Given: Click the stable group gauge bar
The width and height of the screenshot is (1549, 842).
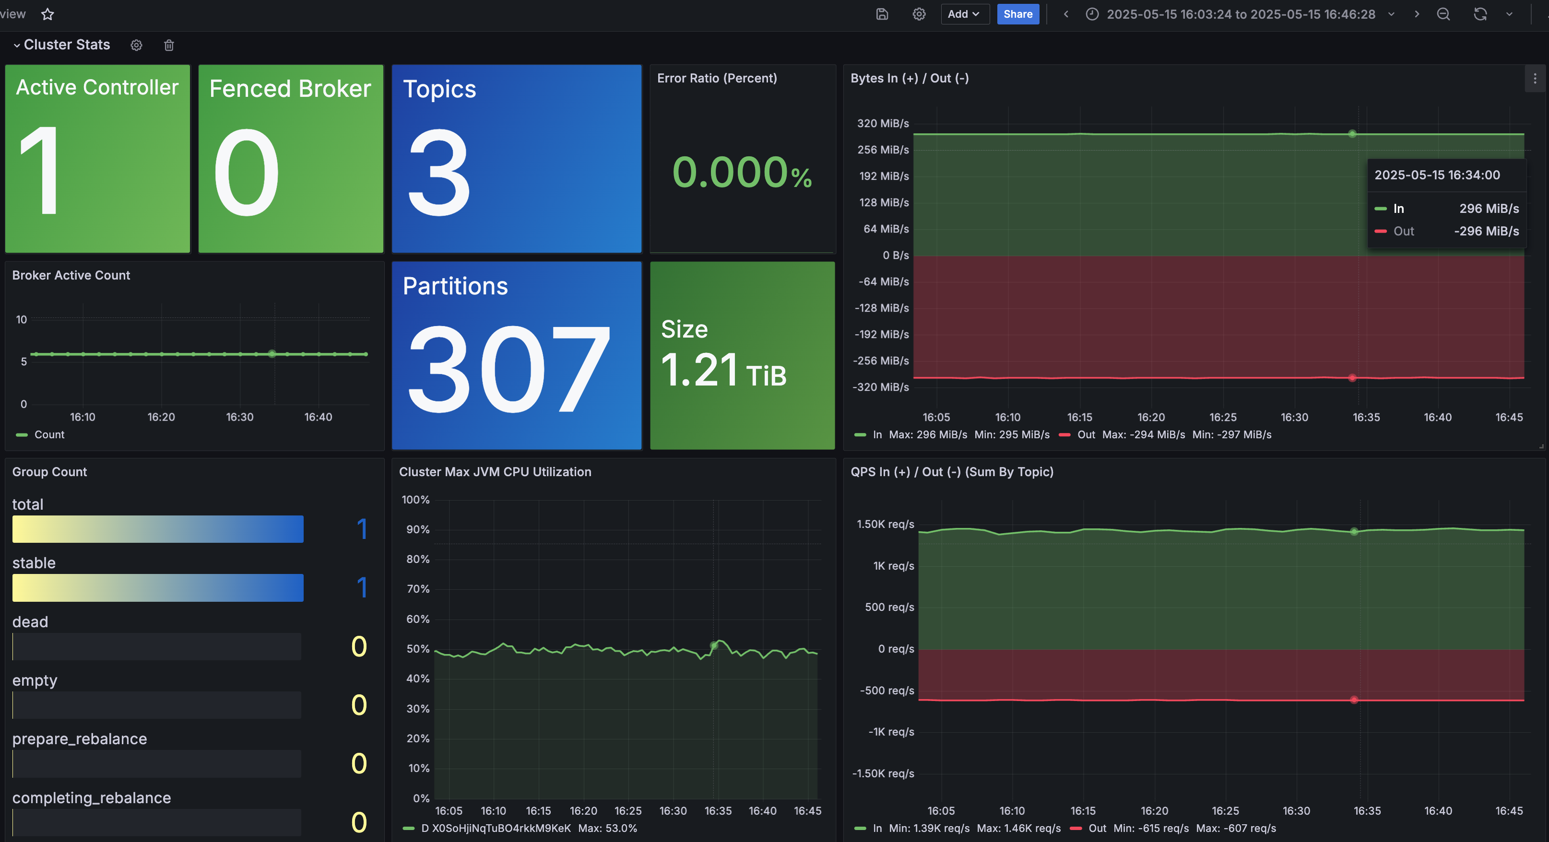Looking at the screenshot, I should 157,588.
